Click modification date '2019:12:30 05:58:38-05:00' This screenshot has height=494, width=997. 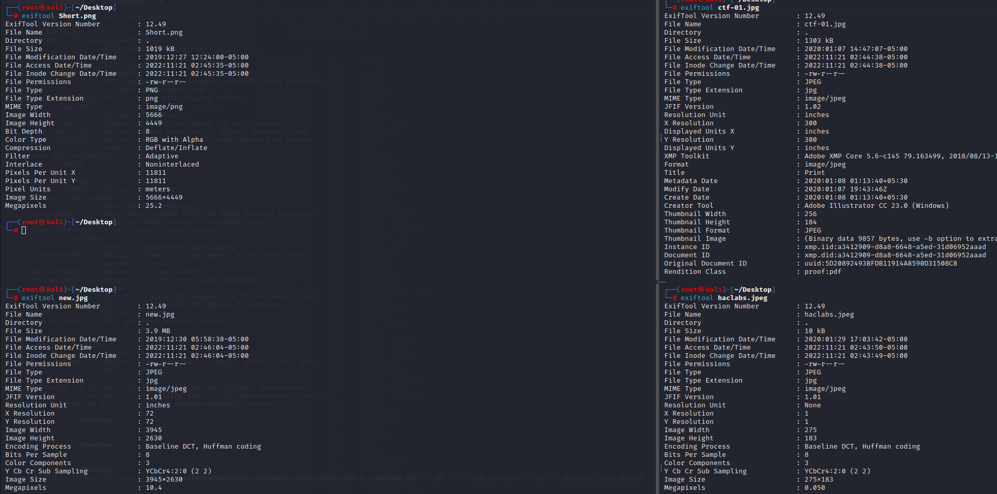pos(197,339)
